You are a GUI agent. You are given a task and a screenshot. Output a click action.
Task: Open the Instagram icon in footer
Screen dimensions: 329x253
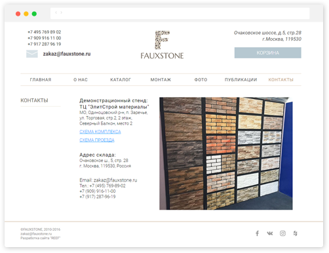pos(282,233)
